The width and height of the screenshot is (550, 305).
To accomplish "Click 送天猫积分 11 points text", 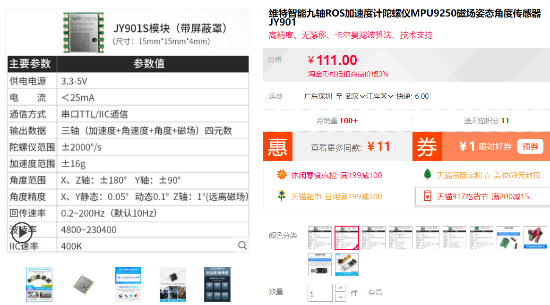I will tap(487, 121).
